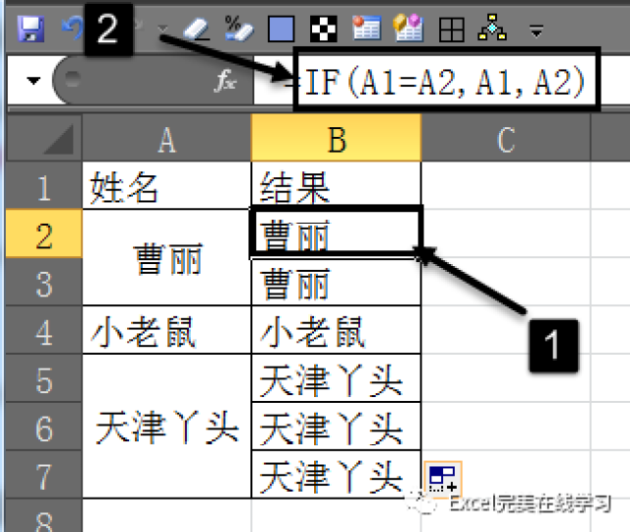
Task: Select cell B5 containing 天津丫头
Action: [x=337, y=378]
